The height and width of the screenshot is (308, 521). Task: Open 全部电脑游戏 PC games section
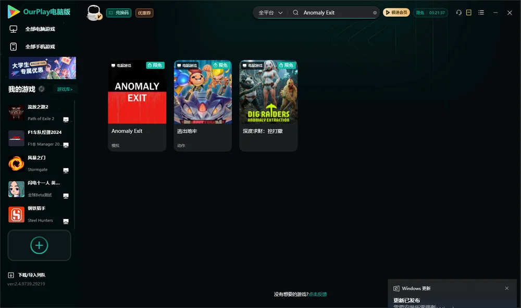tap(39, 29)
